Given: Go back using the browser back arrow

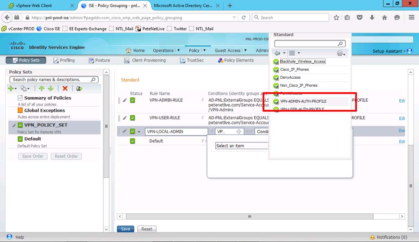Looking at the screenshot, I should click(x=7, y=18).
